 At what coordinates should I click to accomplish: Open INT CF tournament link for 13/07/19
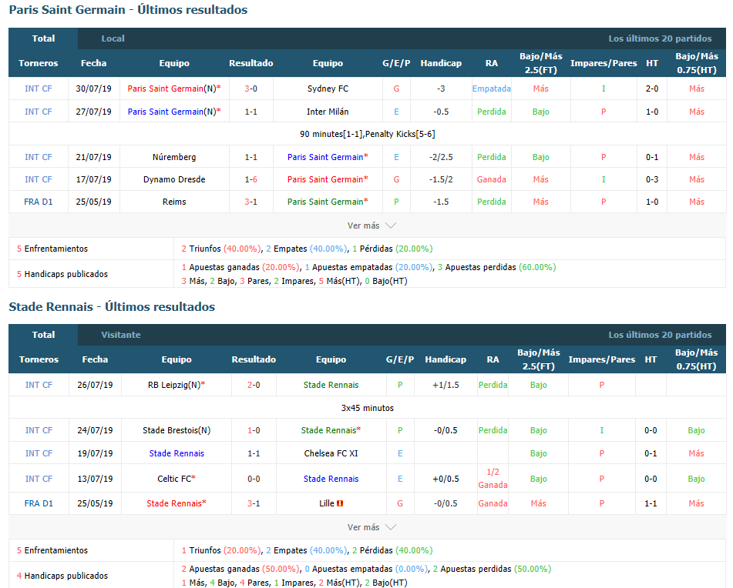[39, 479]
